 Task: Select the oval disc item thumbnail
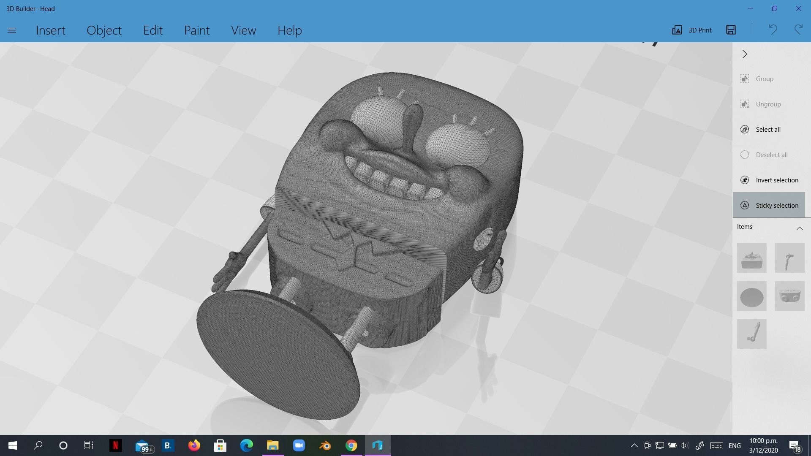[751, 296]
